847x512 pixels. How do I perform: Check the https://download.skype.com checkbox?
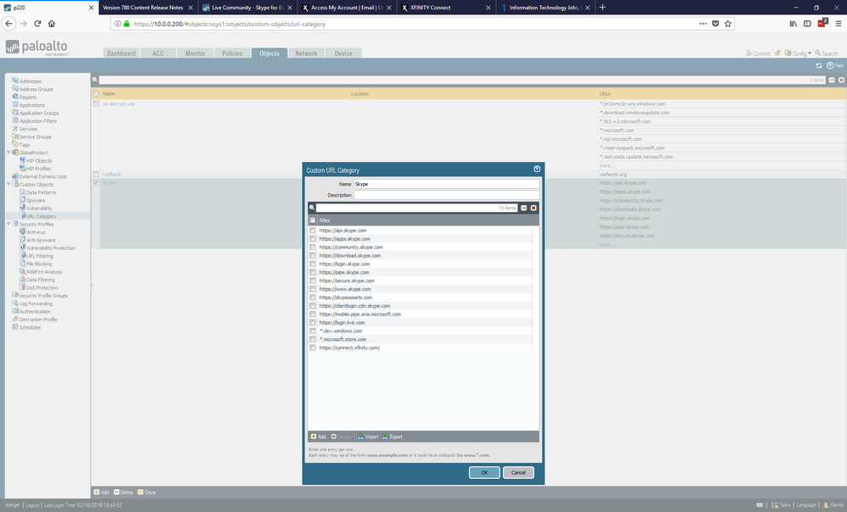312,255
